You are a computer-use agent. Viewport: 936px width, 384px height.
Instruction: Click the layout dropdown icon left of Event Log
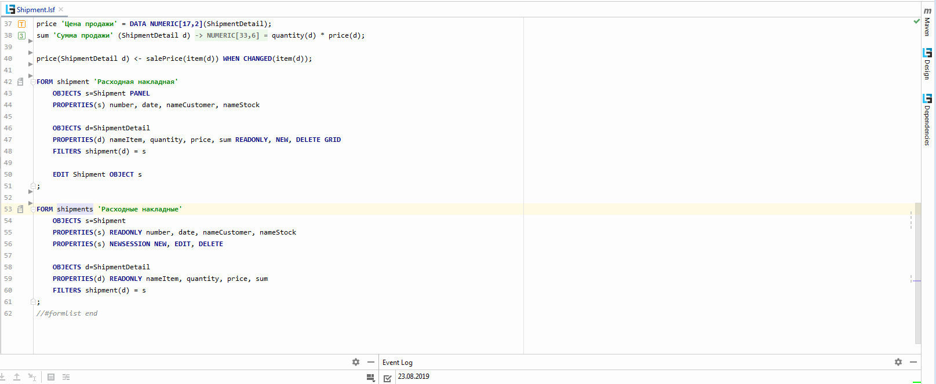click(370, 378)
